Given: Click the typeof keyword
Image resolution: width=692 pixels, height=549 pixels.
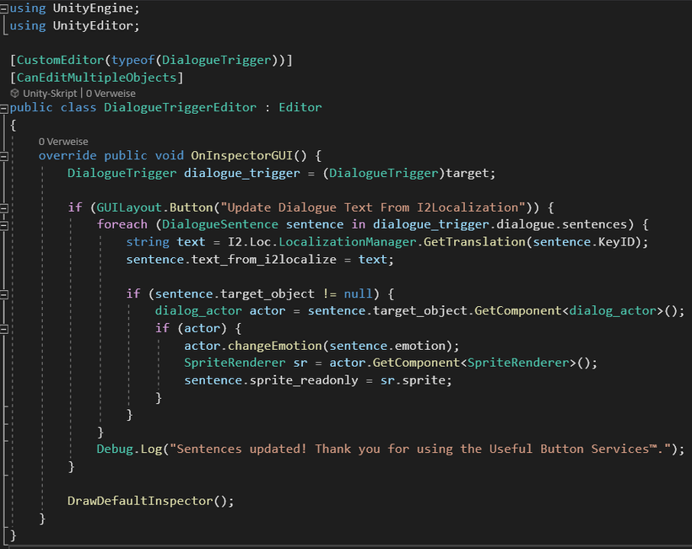Looking at the screenshot, I should [132, 60].
